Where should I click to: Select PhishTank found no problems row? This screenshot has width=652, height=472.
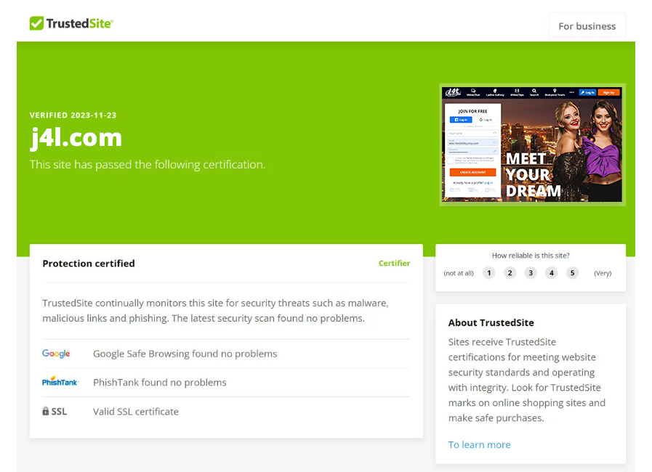pos(226,382)
